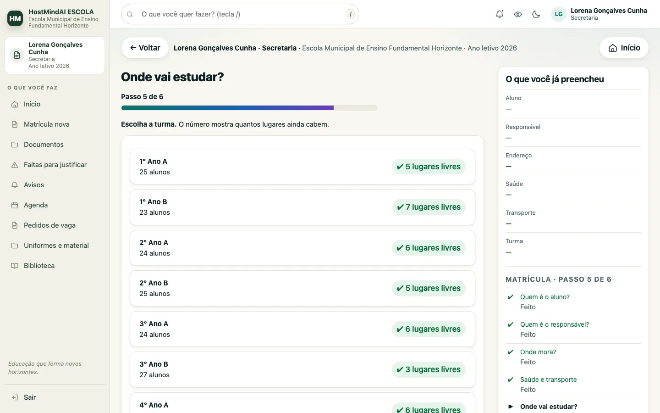Select the 1º Ano B class

302,207
